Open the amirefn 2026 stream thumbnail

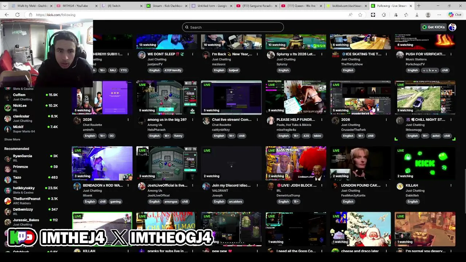(102, 98)
